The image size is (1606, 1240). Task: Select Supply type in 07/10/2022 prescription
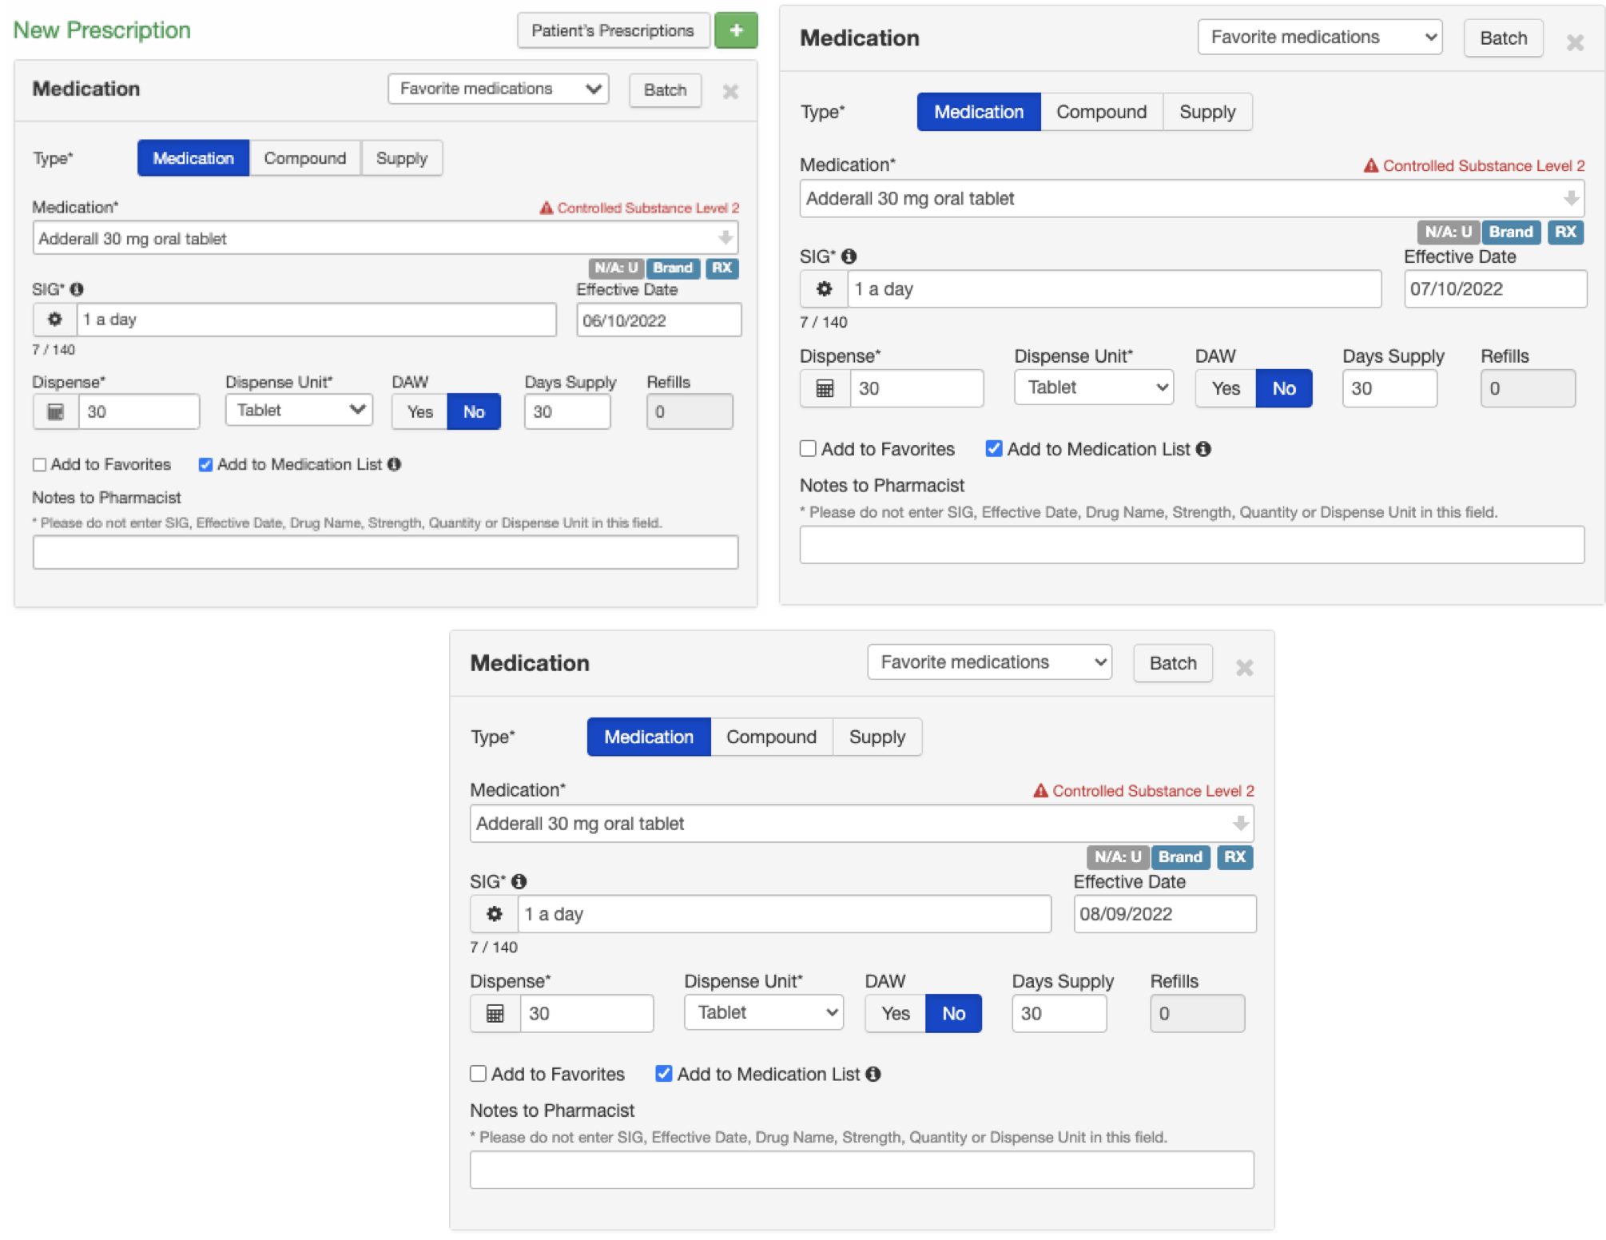point(1207,112)
